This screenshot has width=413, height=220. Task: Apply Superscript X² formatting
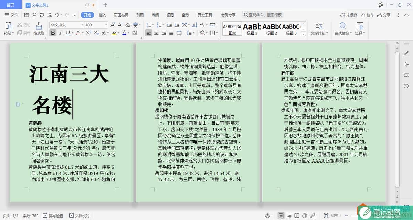pos(88,33)
